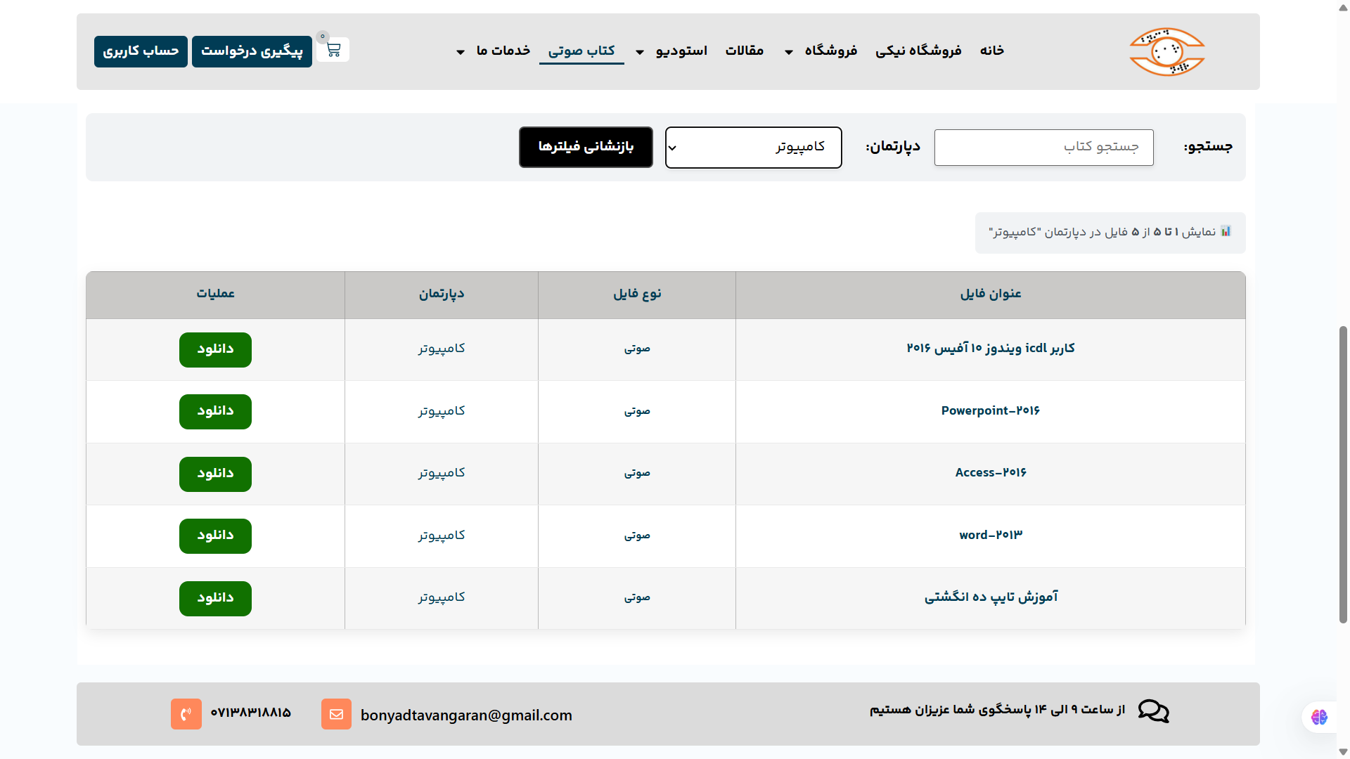The height and width of the screenshot is (759, 1350).
Task: Click the site logo in header
Action: pyautogui.click(x=1167, y=51)
